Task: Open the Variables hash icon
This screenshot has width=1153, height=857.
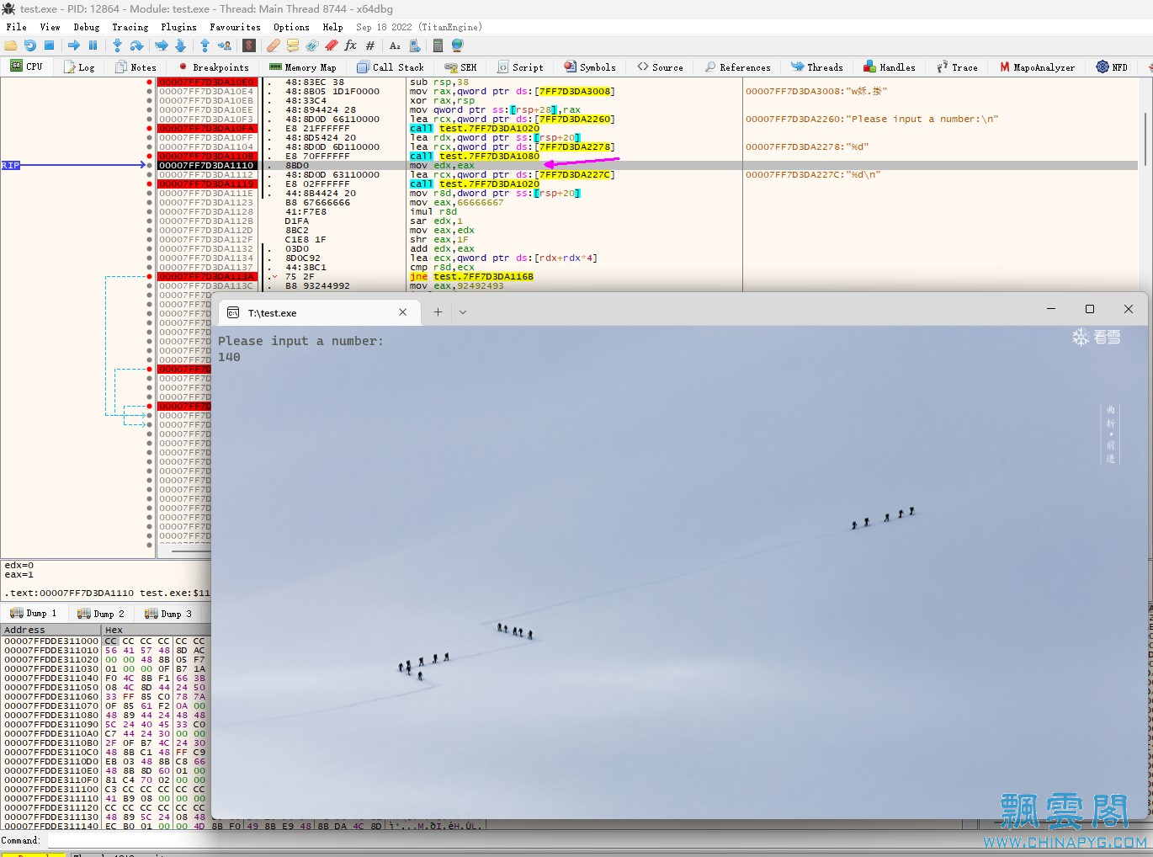Action: [x=370, y=45]
